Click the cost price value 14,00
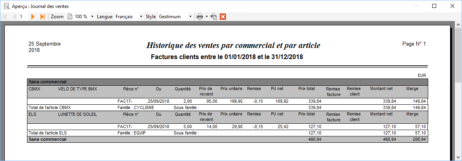Image resolution: width=462 pixels, height=161 pixels. coord(212,126)
